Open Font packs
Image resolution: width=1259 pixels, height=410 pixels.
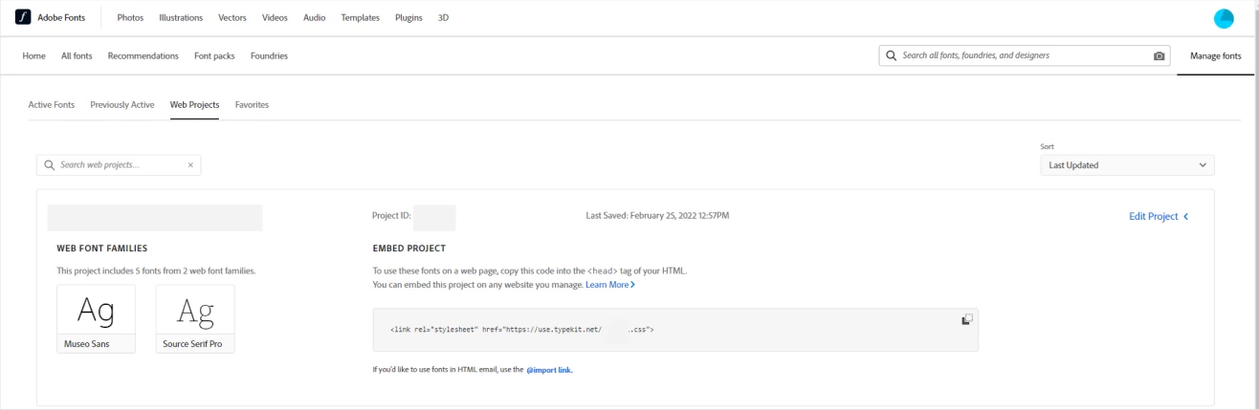[214, 55]
